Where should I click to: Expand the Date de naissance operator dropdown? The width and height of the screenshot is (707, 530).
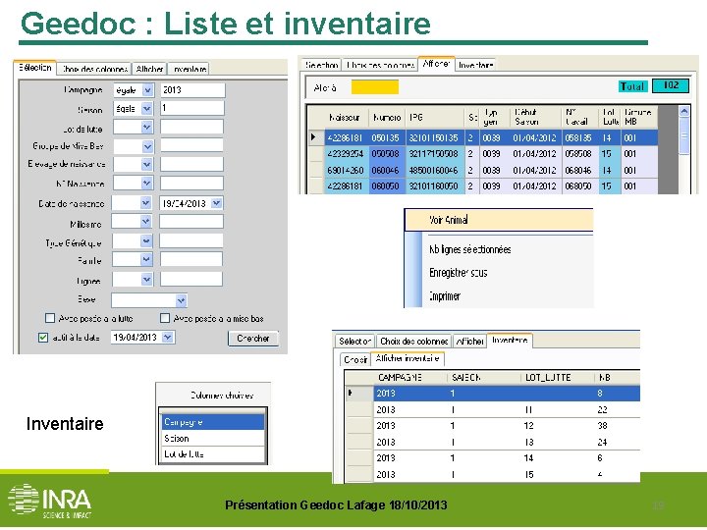click(x=145, y=203)
